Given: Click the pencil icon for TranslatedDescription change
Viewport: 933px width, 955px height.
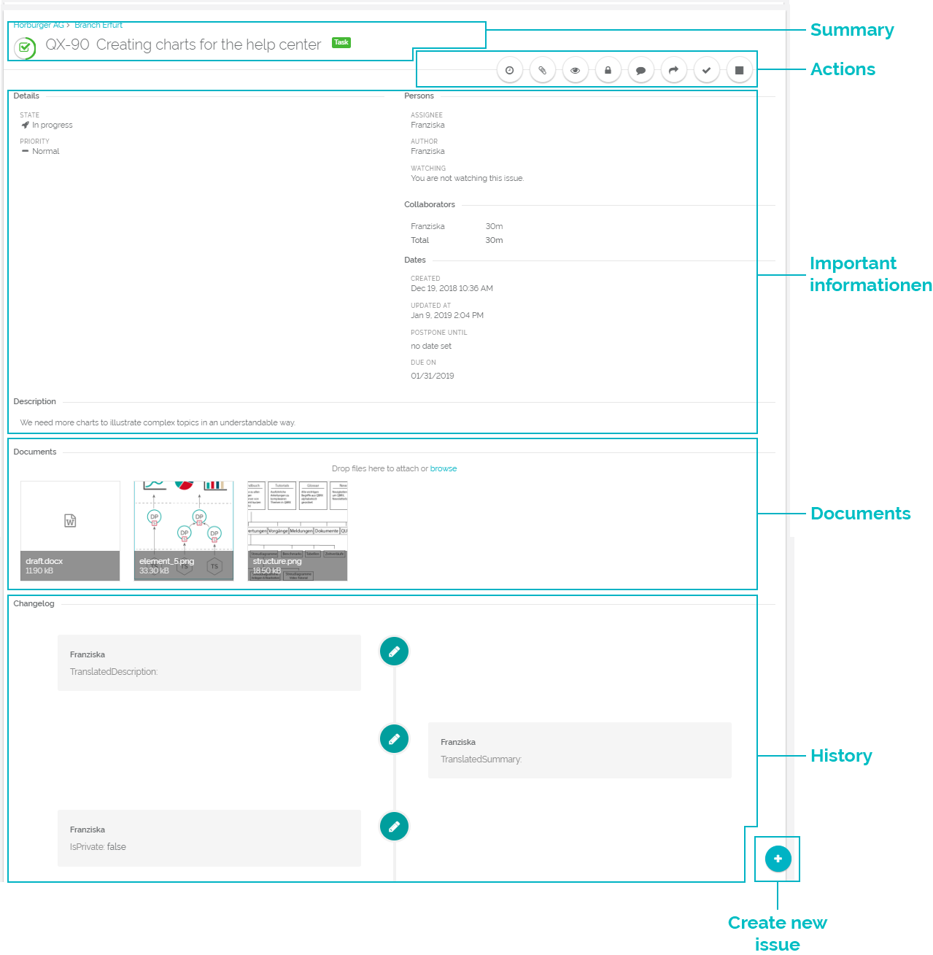Looking at the screenshot, I should tap(395, 652).
